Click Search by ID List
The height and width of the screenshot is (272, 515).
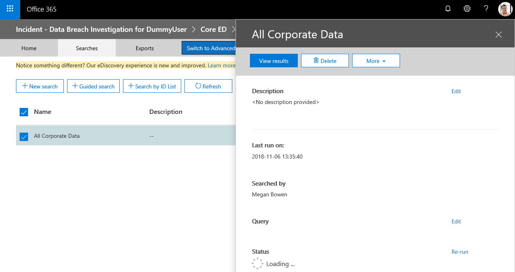[x=152, y=86]
